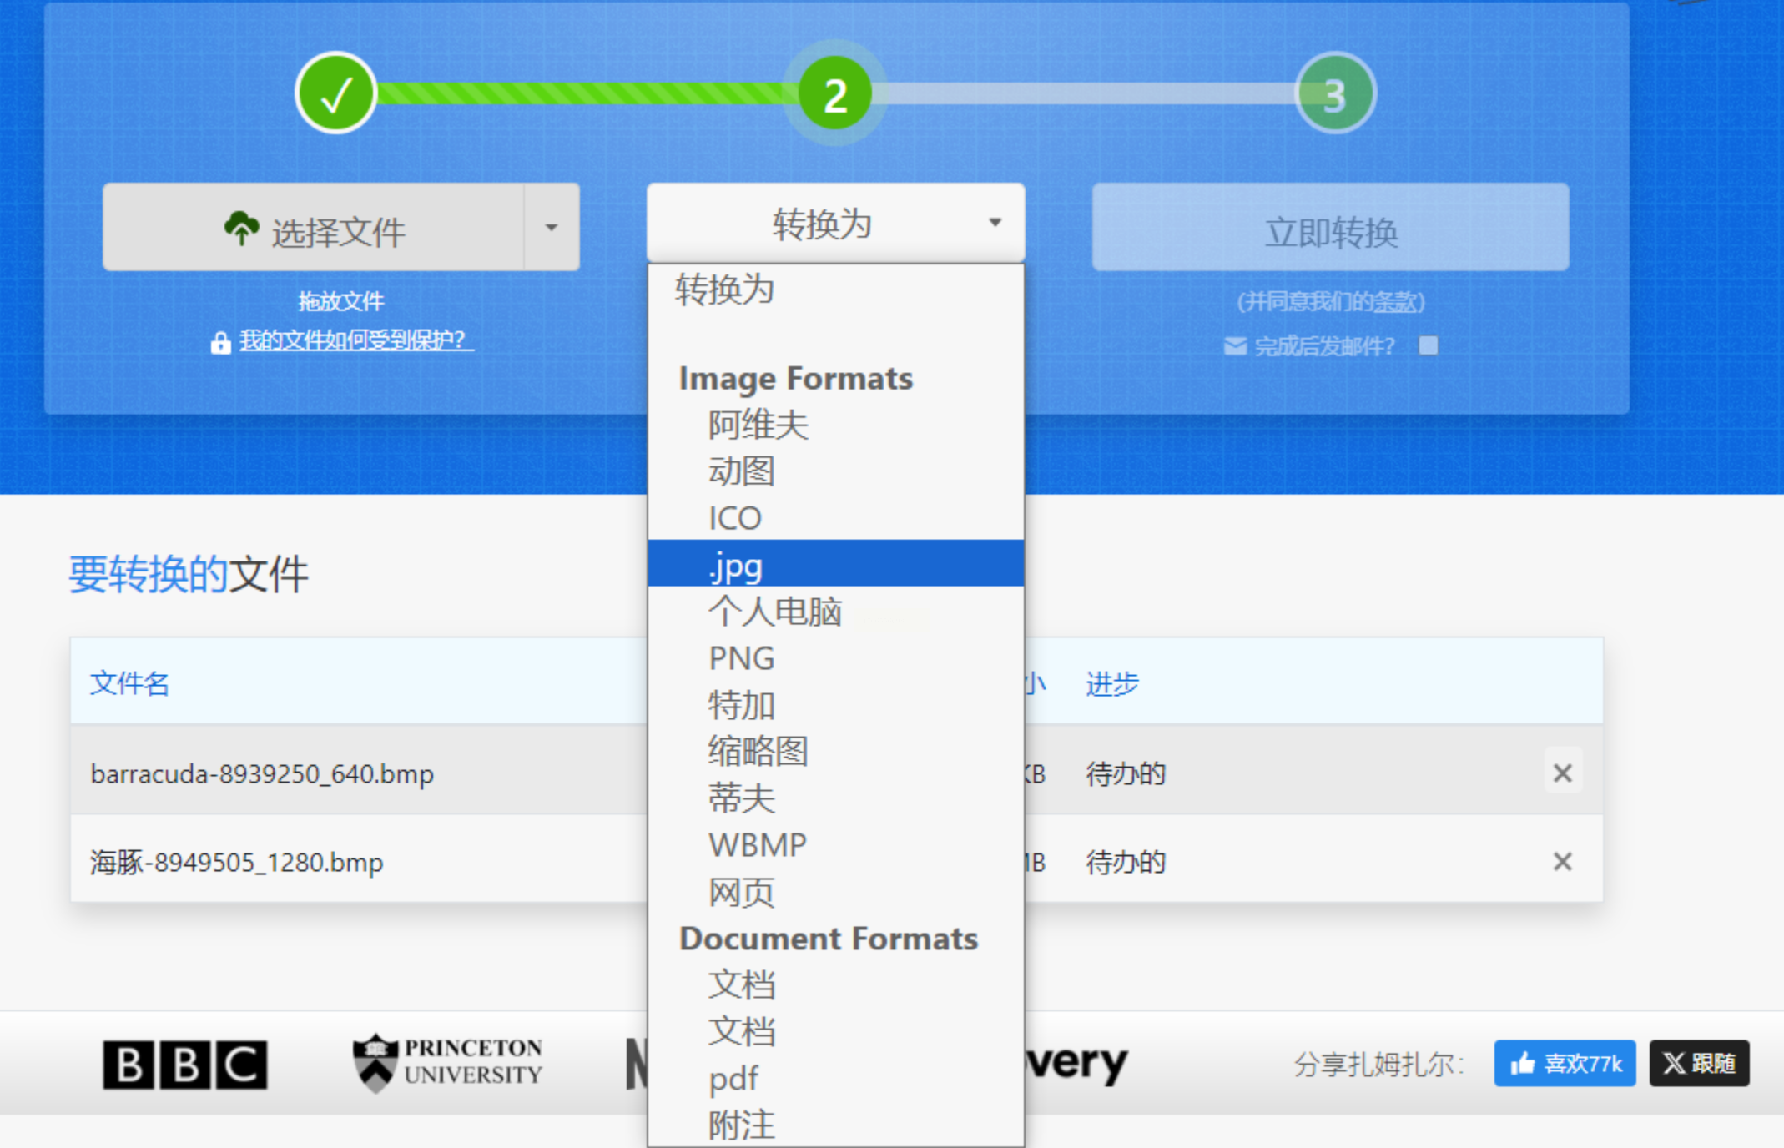Image resolution: width=1784 pixels, height=1148 pixels.
Task: Click the X 跟随 follow button
Action: 1699,1063
